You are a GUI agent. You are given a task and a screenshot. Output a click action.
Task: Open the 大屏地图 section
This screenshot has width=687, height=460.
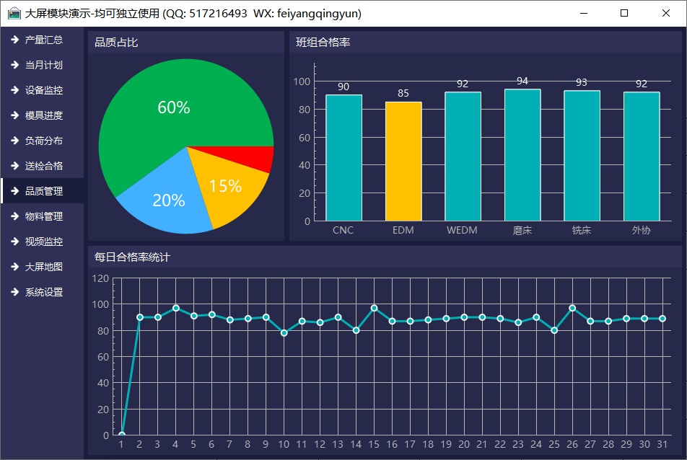43,267
